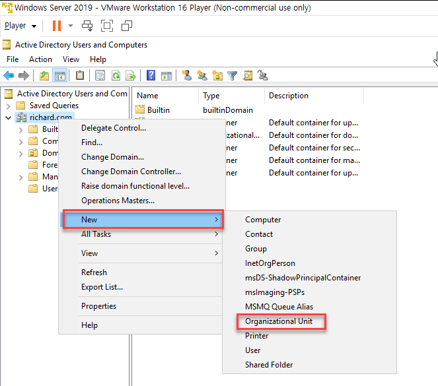Click the Create new group icon

(202, 75)
